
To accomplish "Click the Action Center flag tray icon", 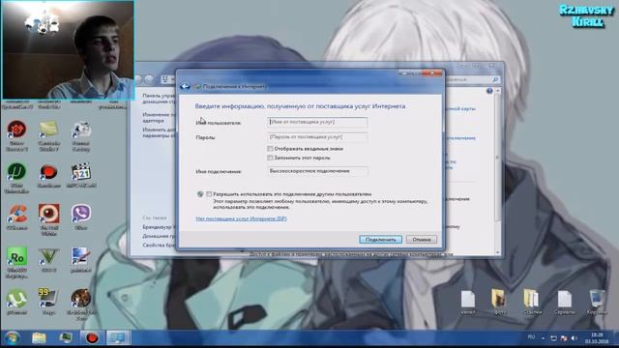I will 564,338.
